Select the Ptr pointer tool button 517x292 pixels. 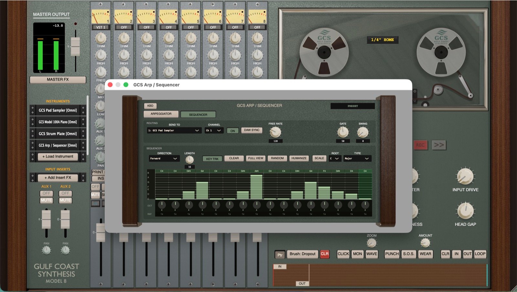[x=280, y=255]
